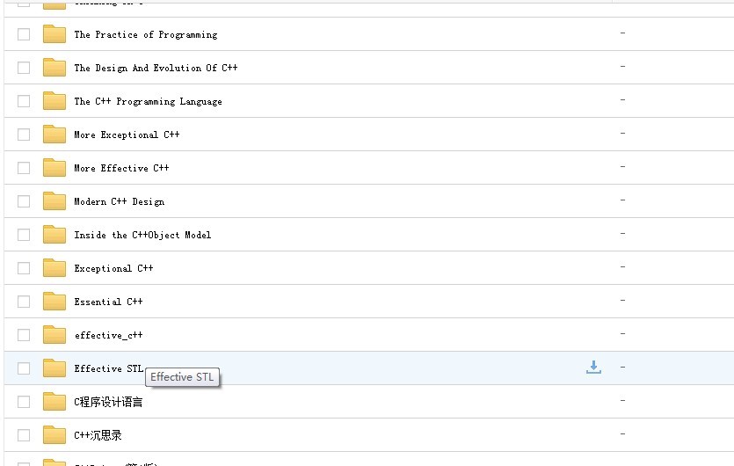Check the Modern C++ Design checkbox

[x=24, y=201]
